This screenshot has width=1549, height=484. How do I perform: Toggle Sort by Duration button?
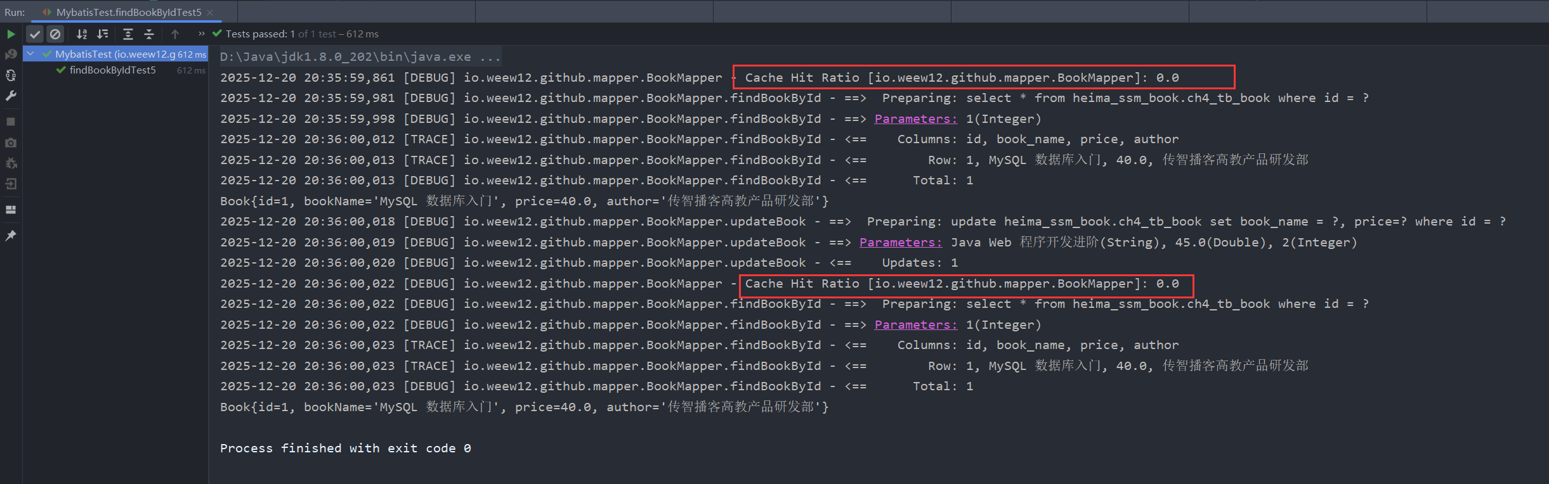(x=102, y=34)
